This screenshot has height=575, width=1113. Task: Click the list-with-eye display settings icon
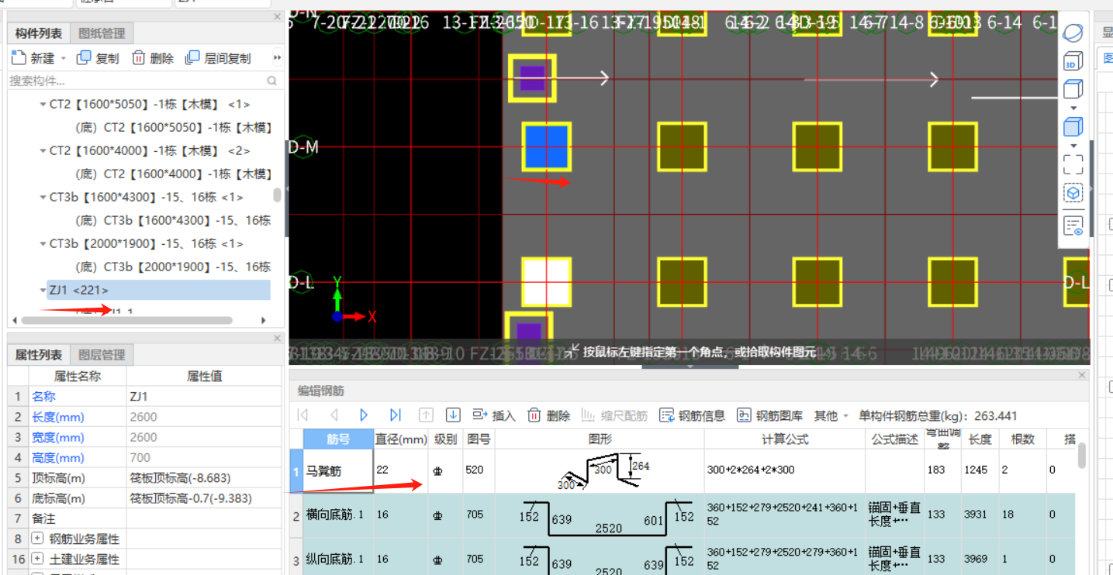click(x=1073, y=226)
